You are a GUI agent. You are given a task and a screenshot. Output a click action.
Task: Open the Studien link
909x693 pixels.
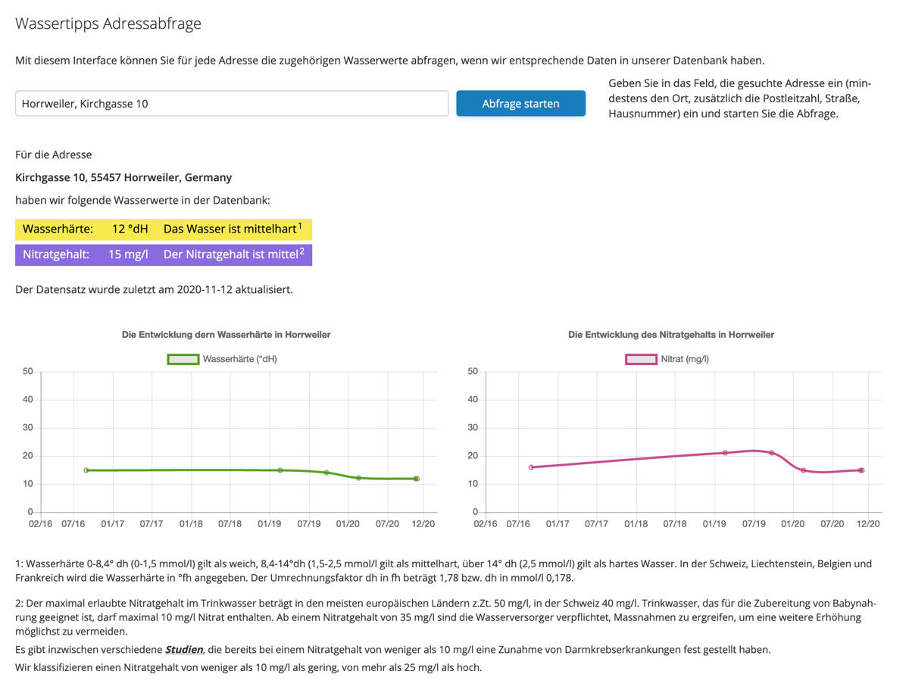(184, 650)
